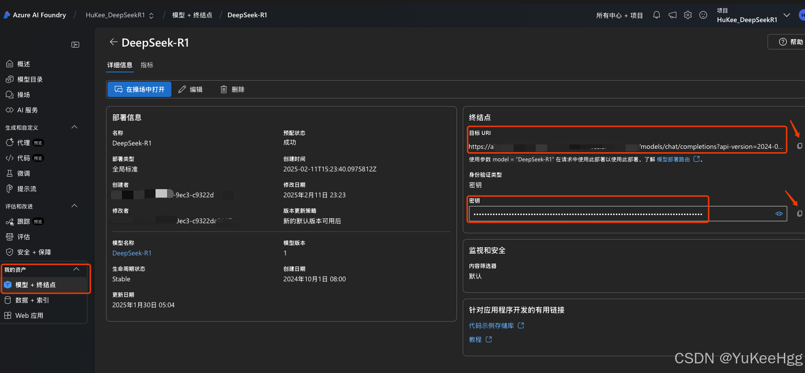Click the 编辑 edit button

tap(191, 89)
